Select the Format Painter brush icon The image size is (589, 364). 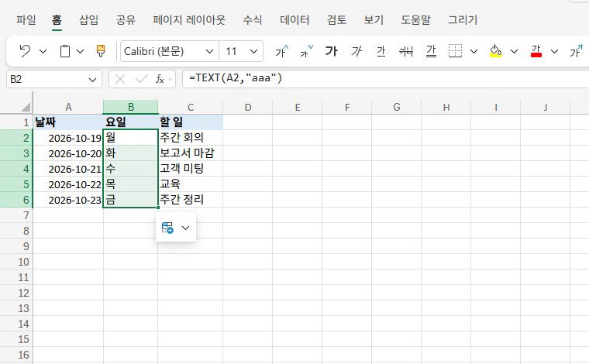coord(101,51)
